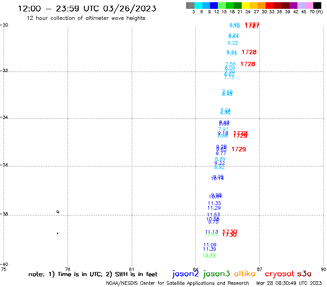327x287 pixels.
Task: Click the wave height value '8.92'
Action: coord(219,167)
